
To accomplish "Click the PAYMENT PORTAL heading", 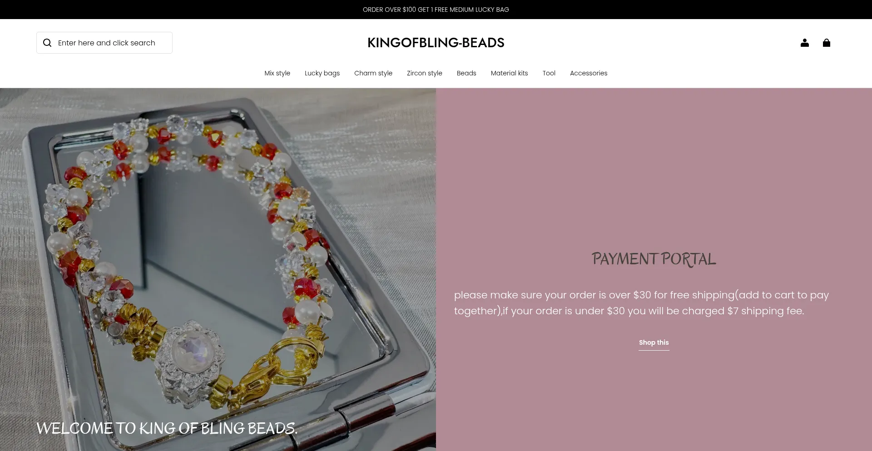I will point(654,259).
